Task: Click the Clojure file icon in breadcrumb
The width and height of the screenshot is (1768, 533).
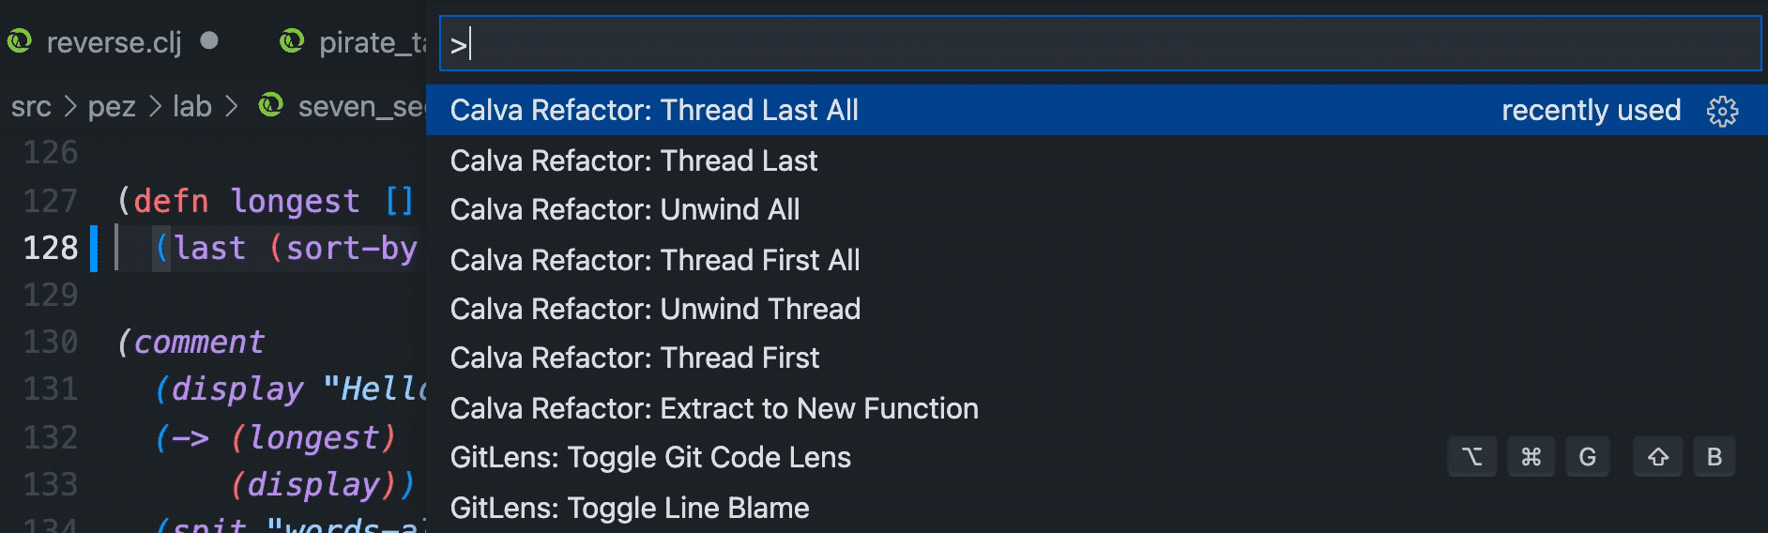Action: (x=271, y=105)
